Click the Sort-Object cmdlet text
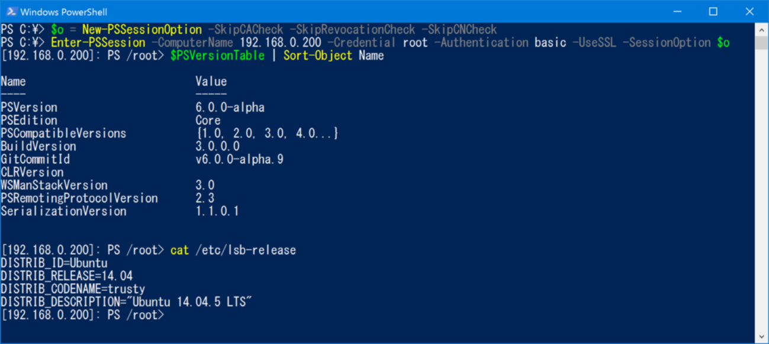 coord(318,56)
